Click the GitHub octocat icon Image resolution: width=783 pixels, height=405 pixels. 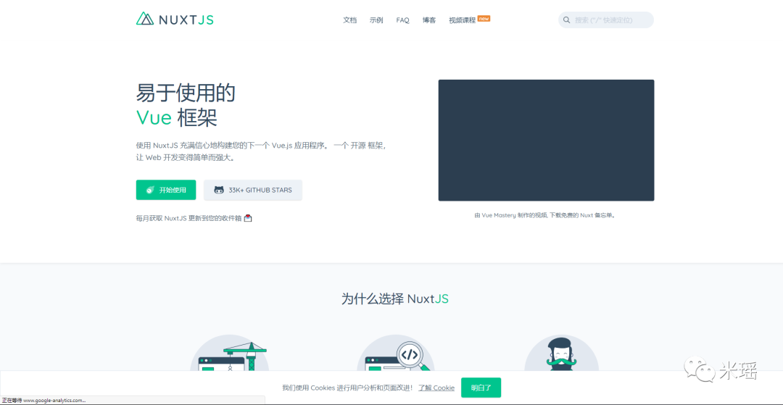pos(219,190)
